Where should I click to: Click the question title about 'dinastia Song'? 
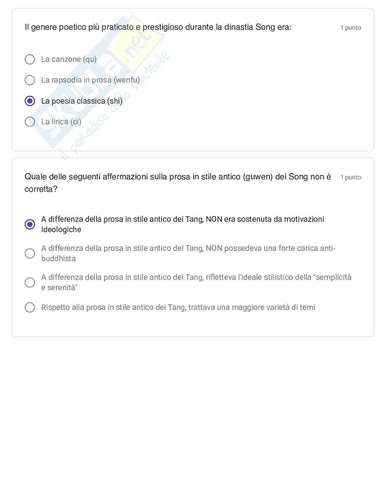[x=158, y=27]
